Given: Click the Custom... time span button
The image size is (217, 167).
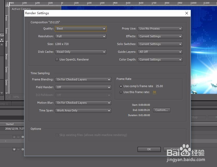Looking at the screenshot, I should [162, 110].
